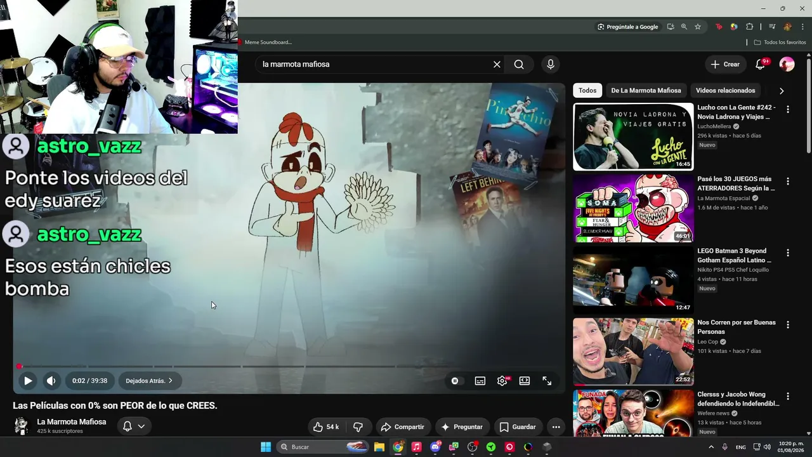
Task: Open 'Lucho con La Gente #242' thumbnail
Action: coord(633,137)
